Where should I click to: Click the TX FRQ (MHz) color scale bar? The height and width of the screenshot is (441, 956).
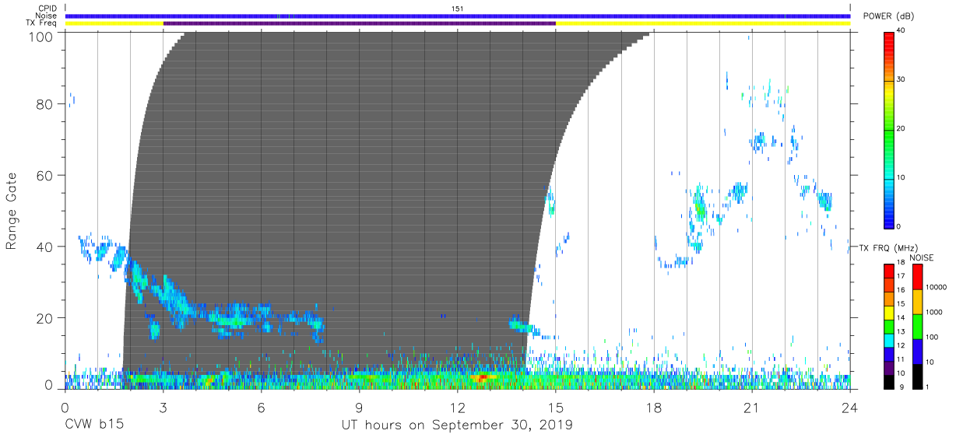click(888, 326)
